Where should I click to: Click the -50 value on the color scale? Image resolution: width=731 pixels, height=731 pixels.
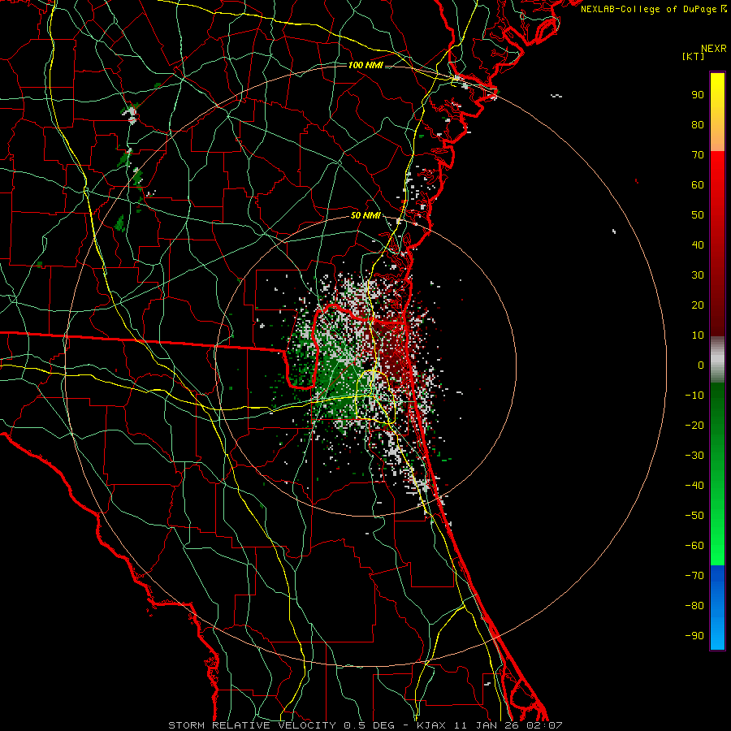[x=694, y=516]
